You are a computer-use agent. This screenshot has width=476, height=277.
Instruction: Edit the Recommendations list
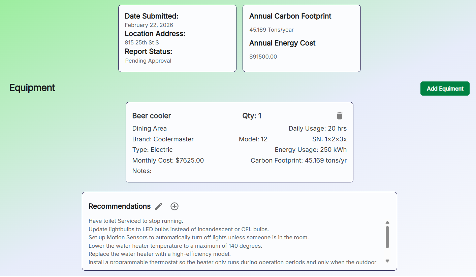coord(158,206)
